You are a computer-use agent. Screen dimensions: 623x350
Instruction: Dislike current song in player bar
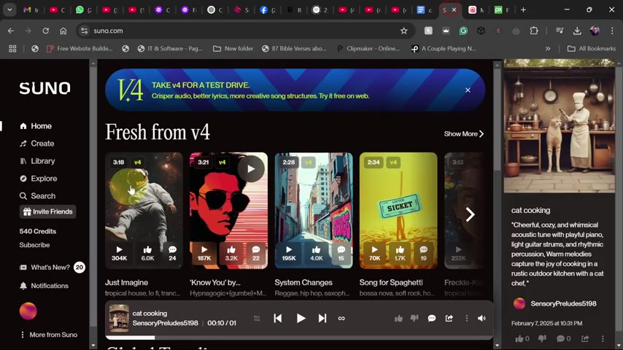click(414, 318)
